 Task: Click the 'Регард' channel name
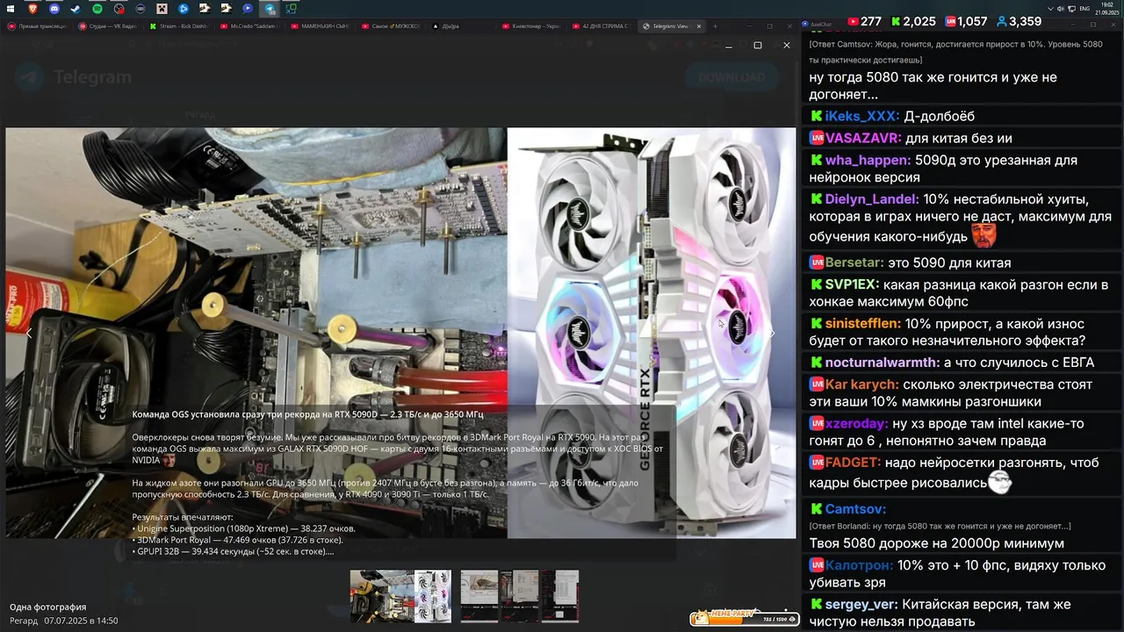click(24, 621)
